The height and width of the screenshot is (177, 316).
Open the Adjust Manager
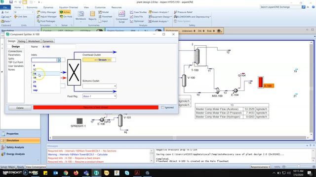pyautogui.click(x=46, y=17)
